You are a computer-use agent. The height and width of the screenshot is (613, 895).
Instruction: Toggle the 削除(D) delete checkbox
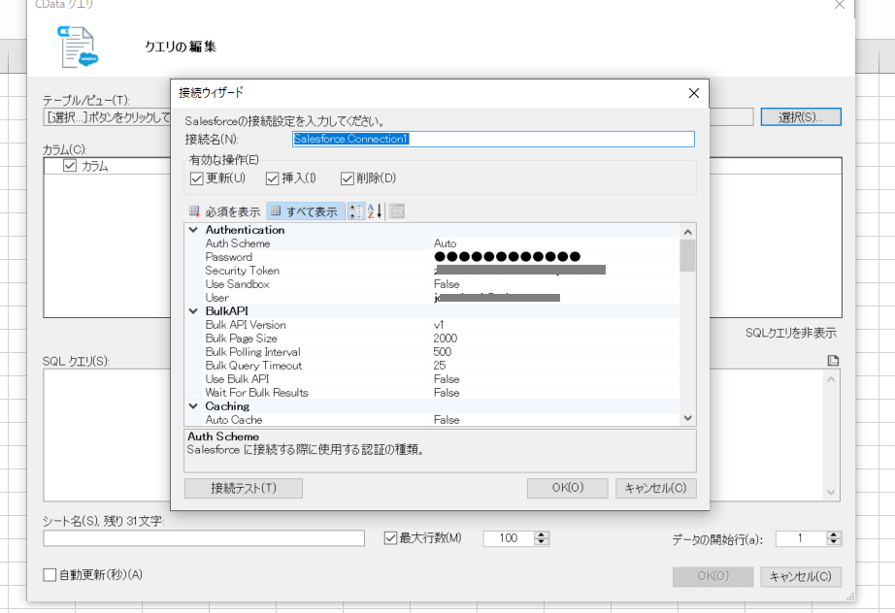tap(348, 178)
